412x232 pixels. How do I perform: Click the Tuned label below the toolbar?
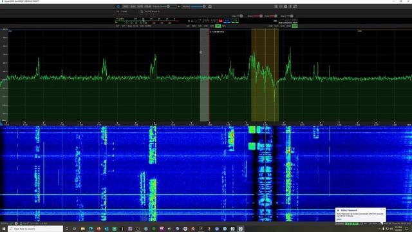click(x=124, y=12)
